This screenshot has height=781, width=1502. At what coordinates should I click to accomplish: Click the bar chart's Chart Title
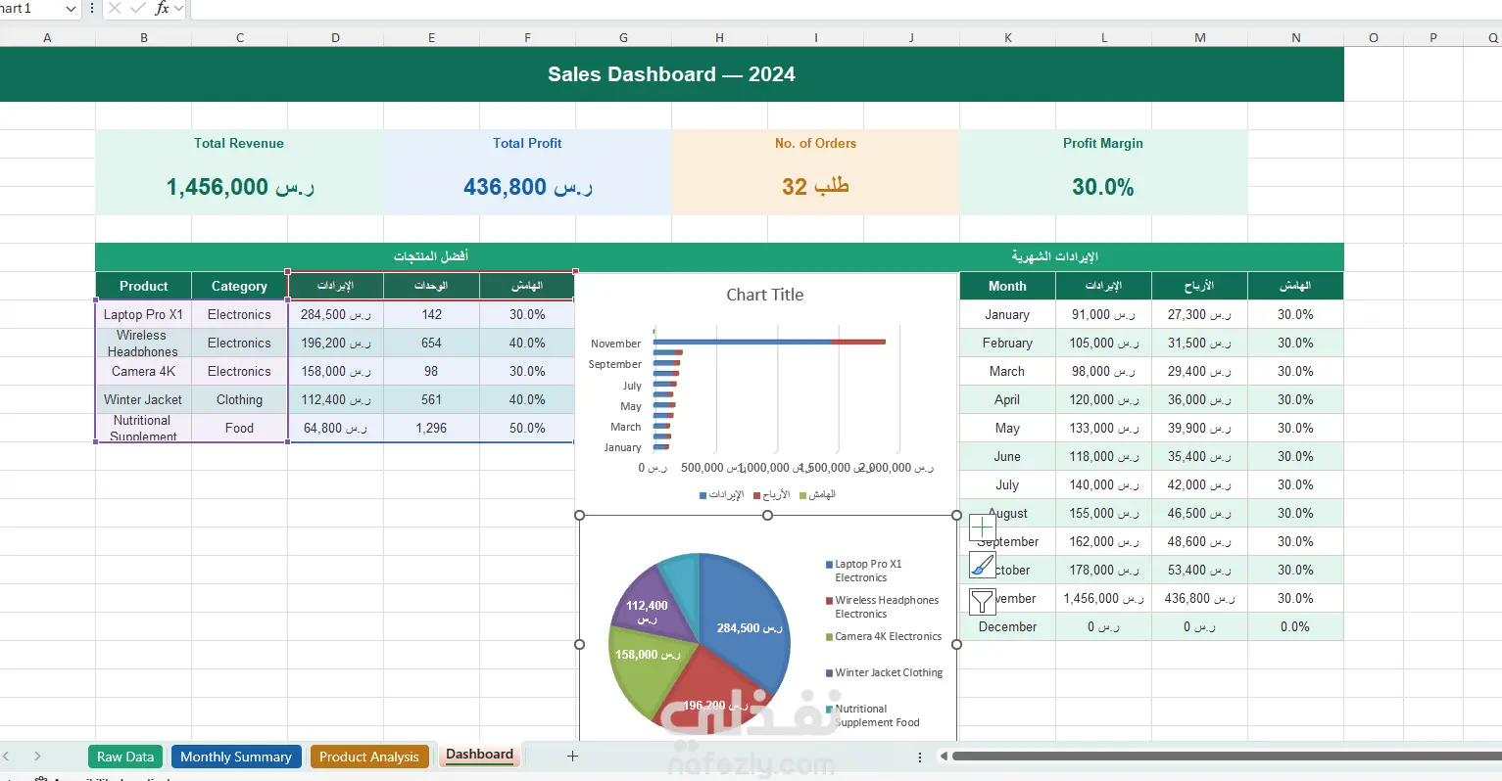tap(764, 295)
